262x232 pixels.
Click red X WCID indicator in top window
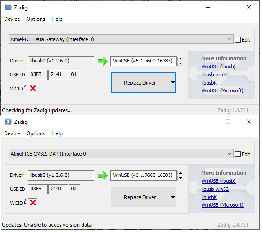click(33, 89)
